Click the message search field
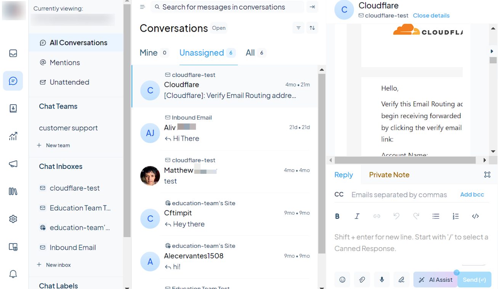Screen dimensions: 498x289 (227, 7)
